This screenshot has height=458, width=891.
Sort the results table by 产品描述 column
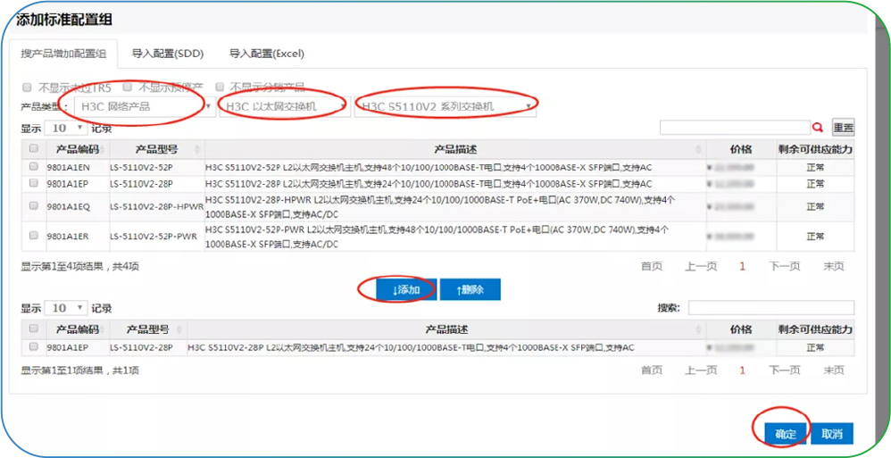tap(455, 149)
